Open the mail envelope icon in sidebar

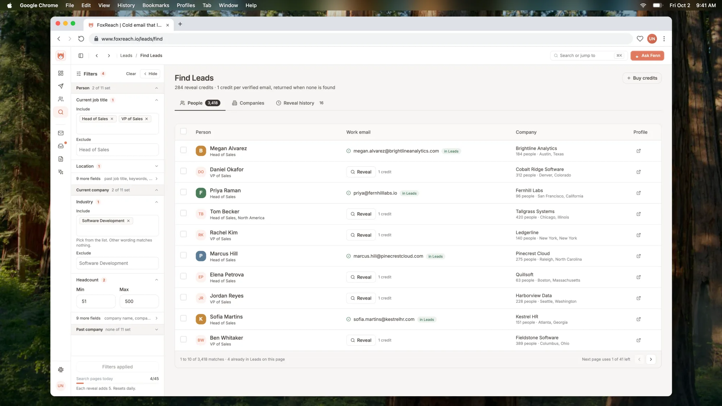point(61,133)
